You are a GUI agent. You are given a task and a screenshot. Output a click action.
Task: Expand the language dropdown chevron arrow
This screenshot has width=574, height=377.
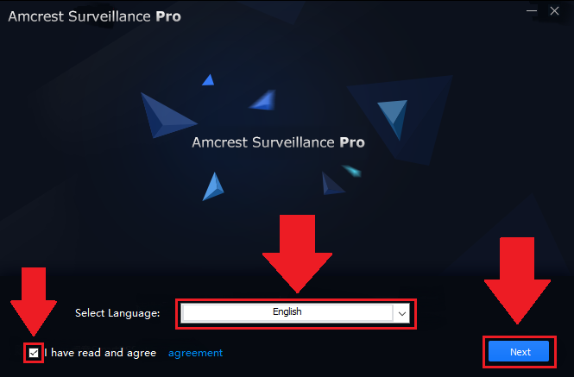point(402,314)
